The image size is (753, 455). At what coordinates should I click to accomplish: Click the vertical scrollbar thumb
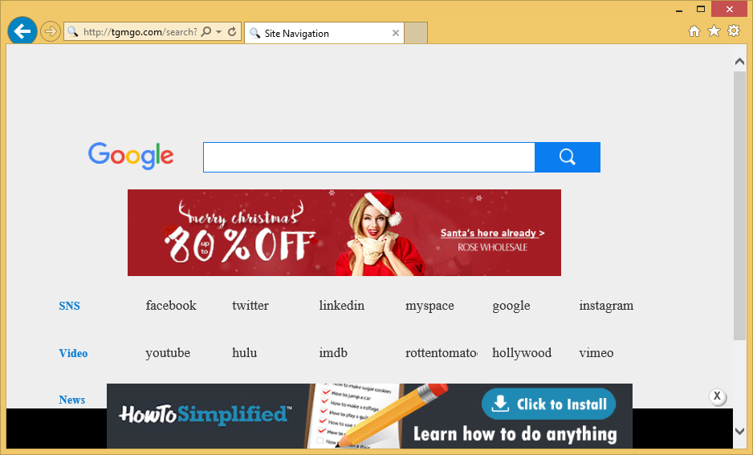[739, 206]
